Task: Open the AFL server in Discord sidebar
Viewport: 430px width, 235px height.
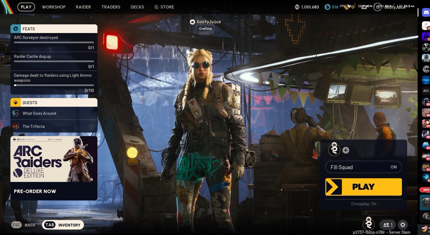Action: pyautogui.click(x=426, y=91)
